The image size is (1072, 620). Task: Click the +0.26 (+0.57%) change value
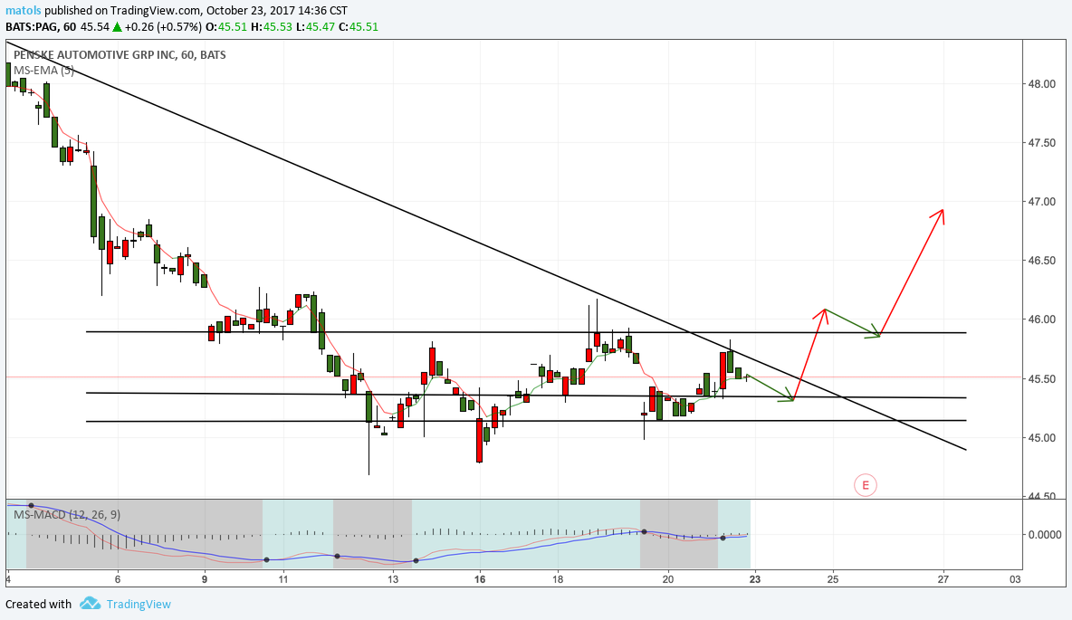(x=163, y=27)
